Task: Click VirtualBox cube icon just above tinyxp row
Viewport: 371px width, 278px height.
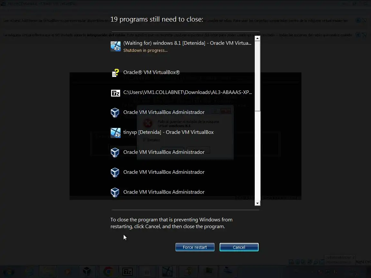Action: [x=115, y=113]
